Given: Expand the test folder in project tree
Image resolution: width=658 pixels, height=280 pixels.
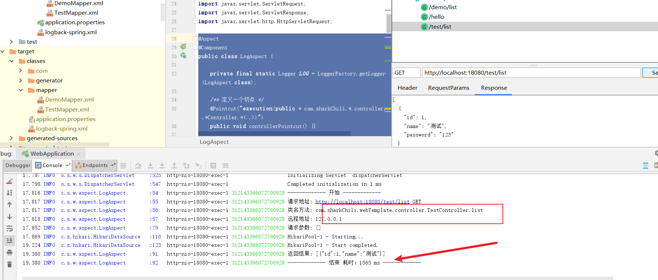Looking at the screenshot, I should pyautogui.click(x=11, y=42).
